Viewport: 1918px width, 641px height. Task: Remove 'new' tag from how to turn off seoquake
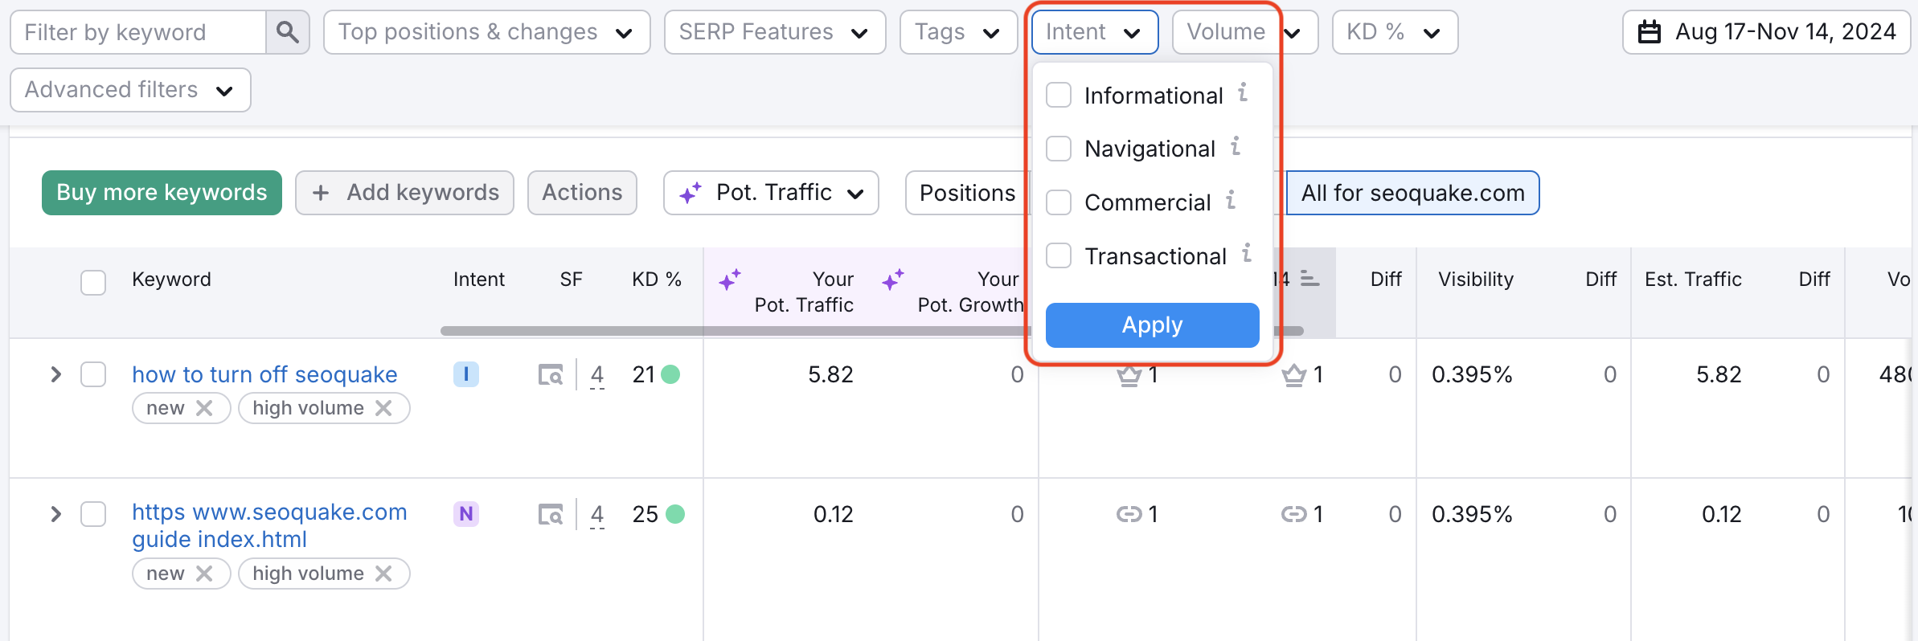point(204,408)
